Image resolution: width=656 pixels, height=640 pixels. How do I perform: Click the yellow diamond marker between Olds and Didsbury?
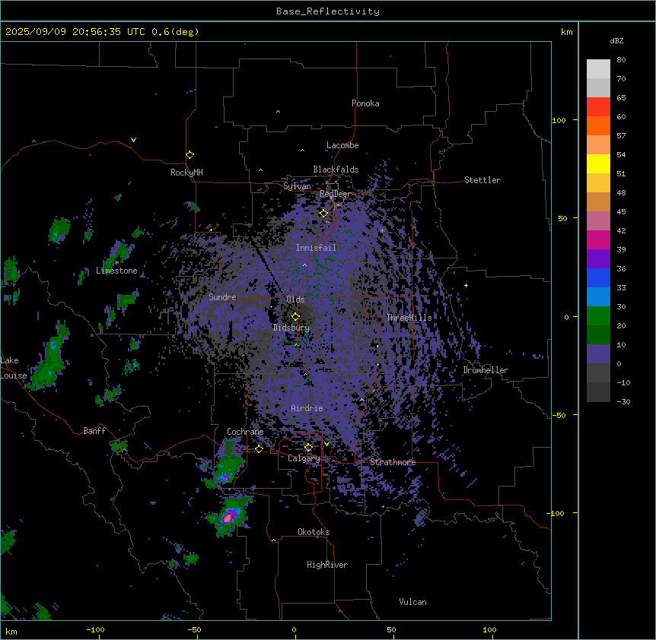coord(295,317)
